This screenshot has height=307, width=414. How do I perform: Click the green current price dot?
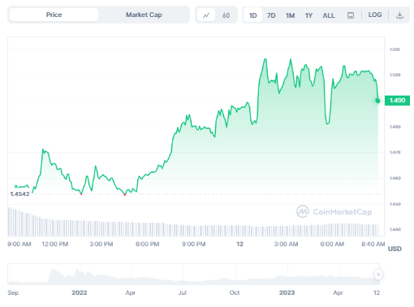point(377,100)
